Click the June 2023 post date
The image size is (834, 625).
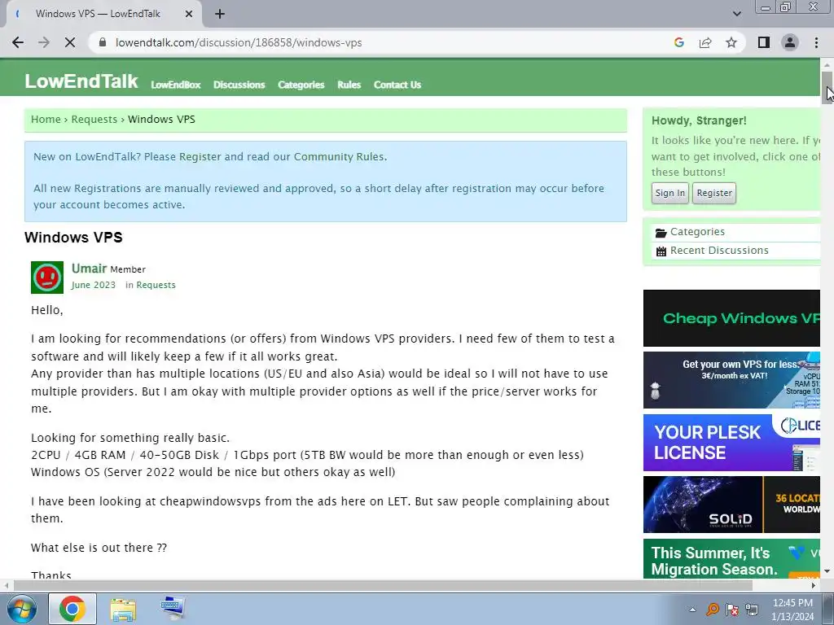tap(94, 286)
